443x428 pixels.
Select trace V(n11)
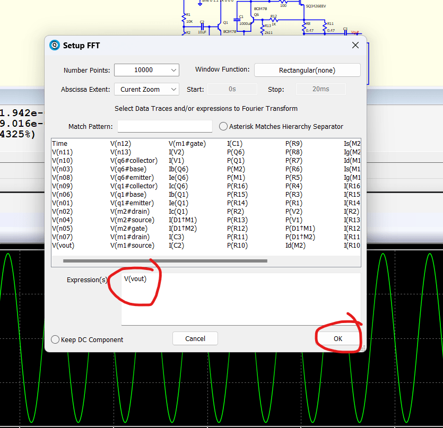pyautogui.click(x=63, y=152)
